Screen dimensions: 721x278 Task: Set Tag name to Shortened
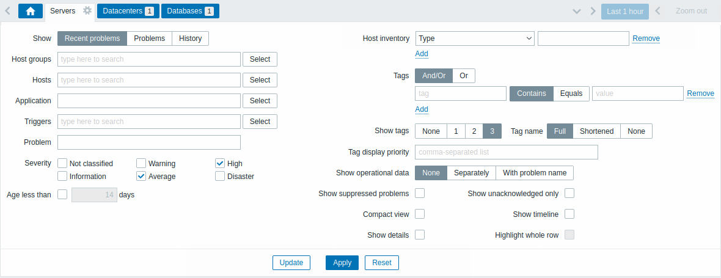pos(597,131)
